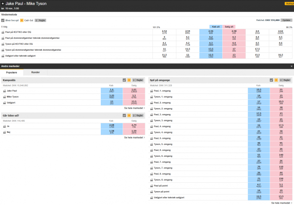Open graph icon for Tyson på KO/TKO eller DQ
Viewport: 294px width, 205px height.
coord(3,44)
